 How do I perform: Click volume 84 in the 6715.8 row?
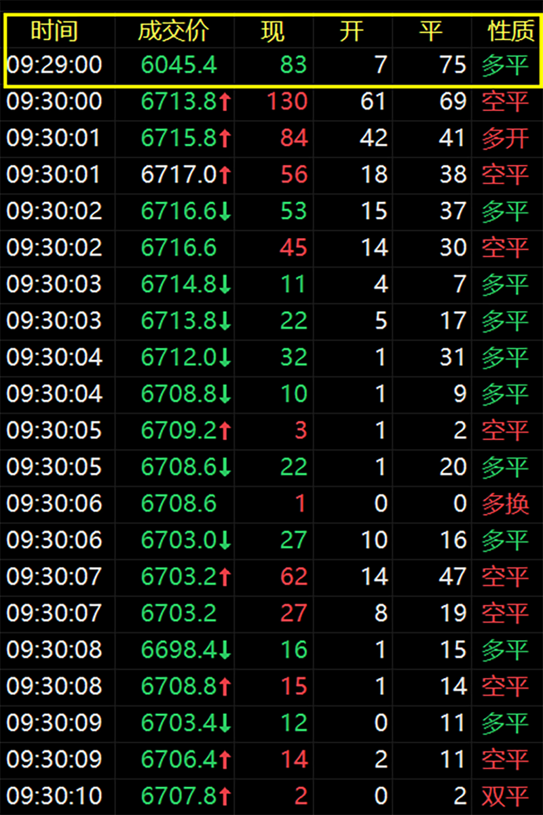pyautogui.click(x=293, y=138)
